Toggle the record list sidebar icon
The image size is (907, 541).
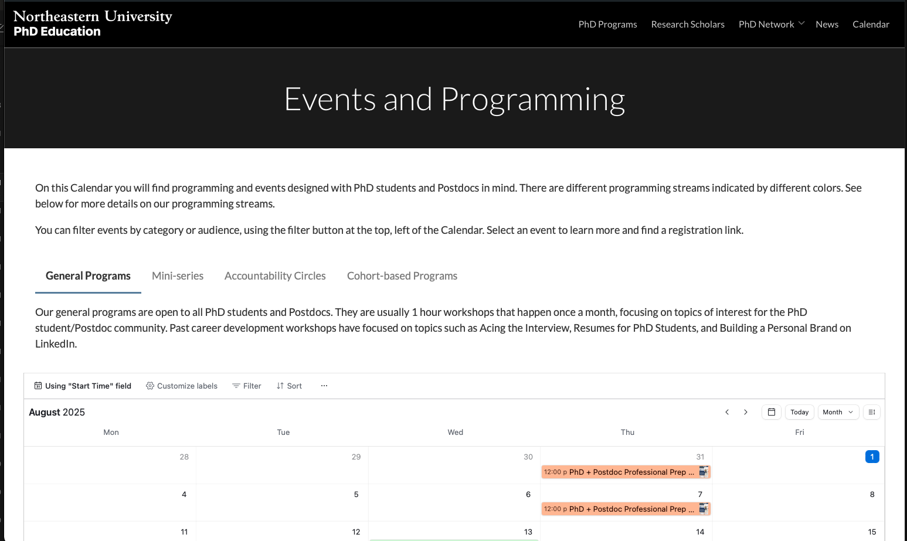[872, 412]
